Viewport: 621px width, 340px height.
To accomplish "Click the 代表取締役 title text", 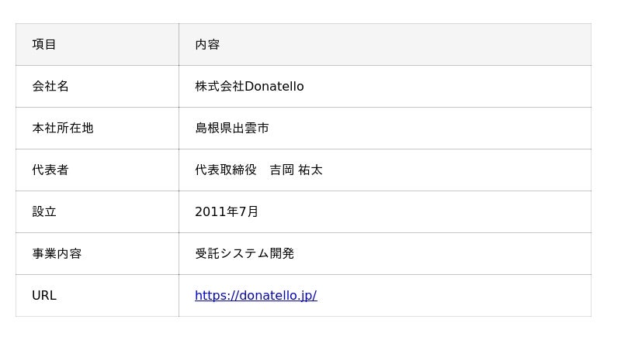I will 226,170.
